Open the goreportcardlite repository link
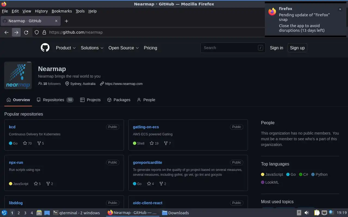 point(147,162)
